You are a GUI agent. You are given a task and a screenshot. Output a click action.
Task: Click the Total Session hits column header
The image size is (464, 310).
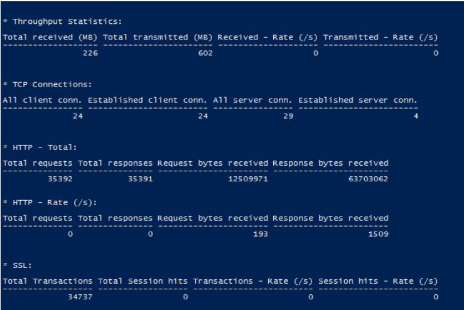143,281
